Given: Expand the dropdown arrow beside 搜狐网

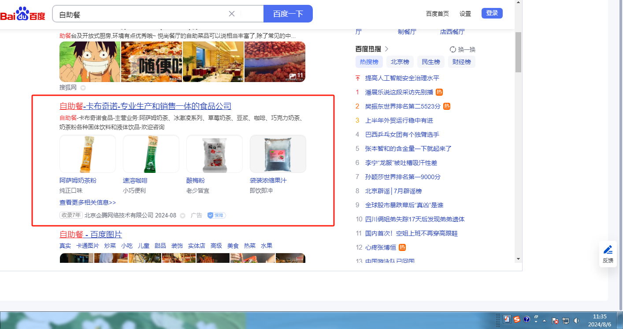Looking at the screenshot, I should pos(83,88).
